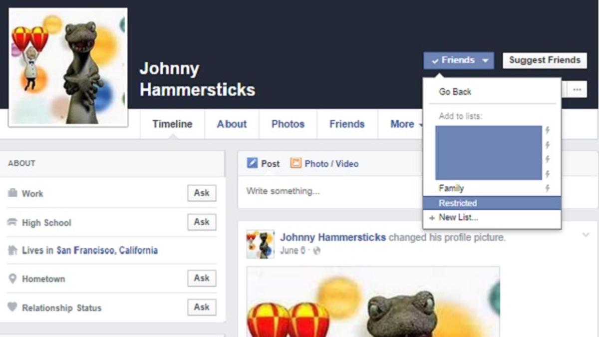Click the ABOUT section heading

pos(21,163)
